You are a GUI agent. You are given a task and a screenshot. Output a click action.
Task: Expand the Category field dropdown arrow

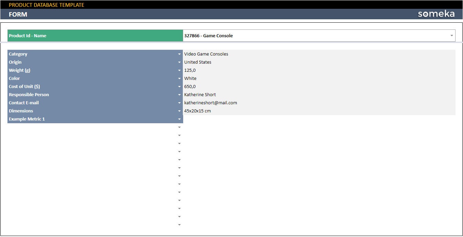click(x=179, y=54)
